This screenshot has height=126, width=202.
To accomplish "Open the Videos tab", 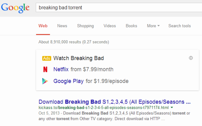I will (x=110, y=26).
